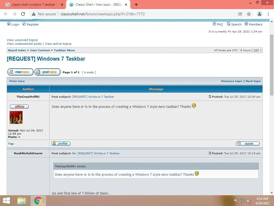Click the address bar URL
This screenshot has width=274, height=206.
coord(102,14)
